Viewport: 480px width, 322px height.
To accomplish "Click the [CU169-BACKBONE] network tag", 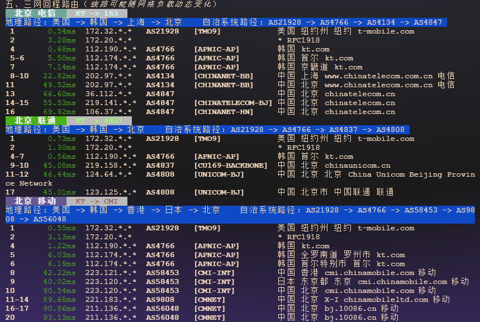I will click(230, 165).
